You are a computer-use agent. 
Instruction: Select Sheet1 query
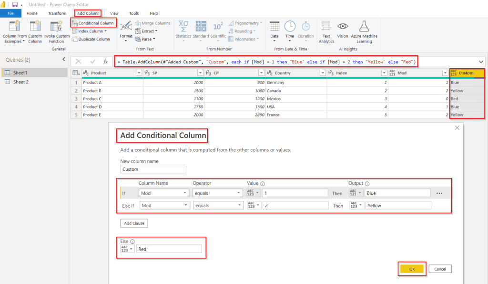(x=34, y=73)
